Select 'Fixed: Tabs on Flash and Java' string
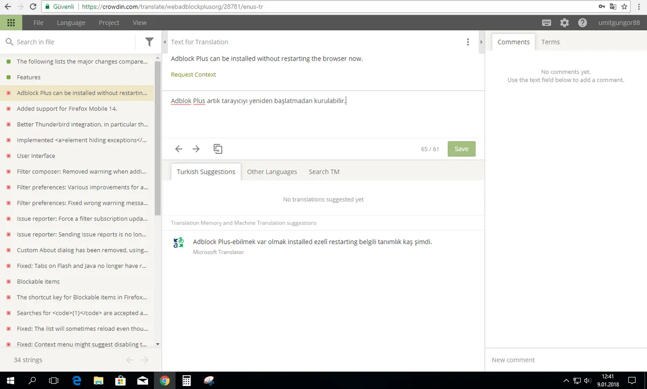 pos(77,266)
